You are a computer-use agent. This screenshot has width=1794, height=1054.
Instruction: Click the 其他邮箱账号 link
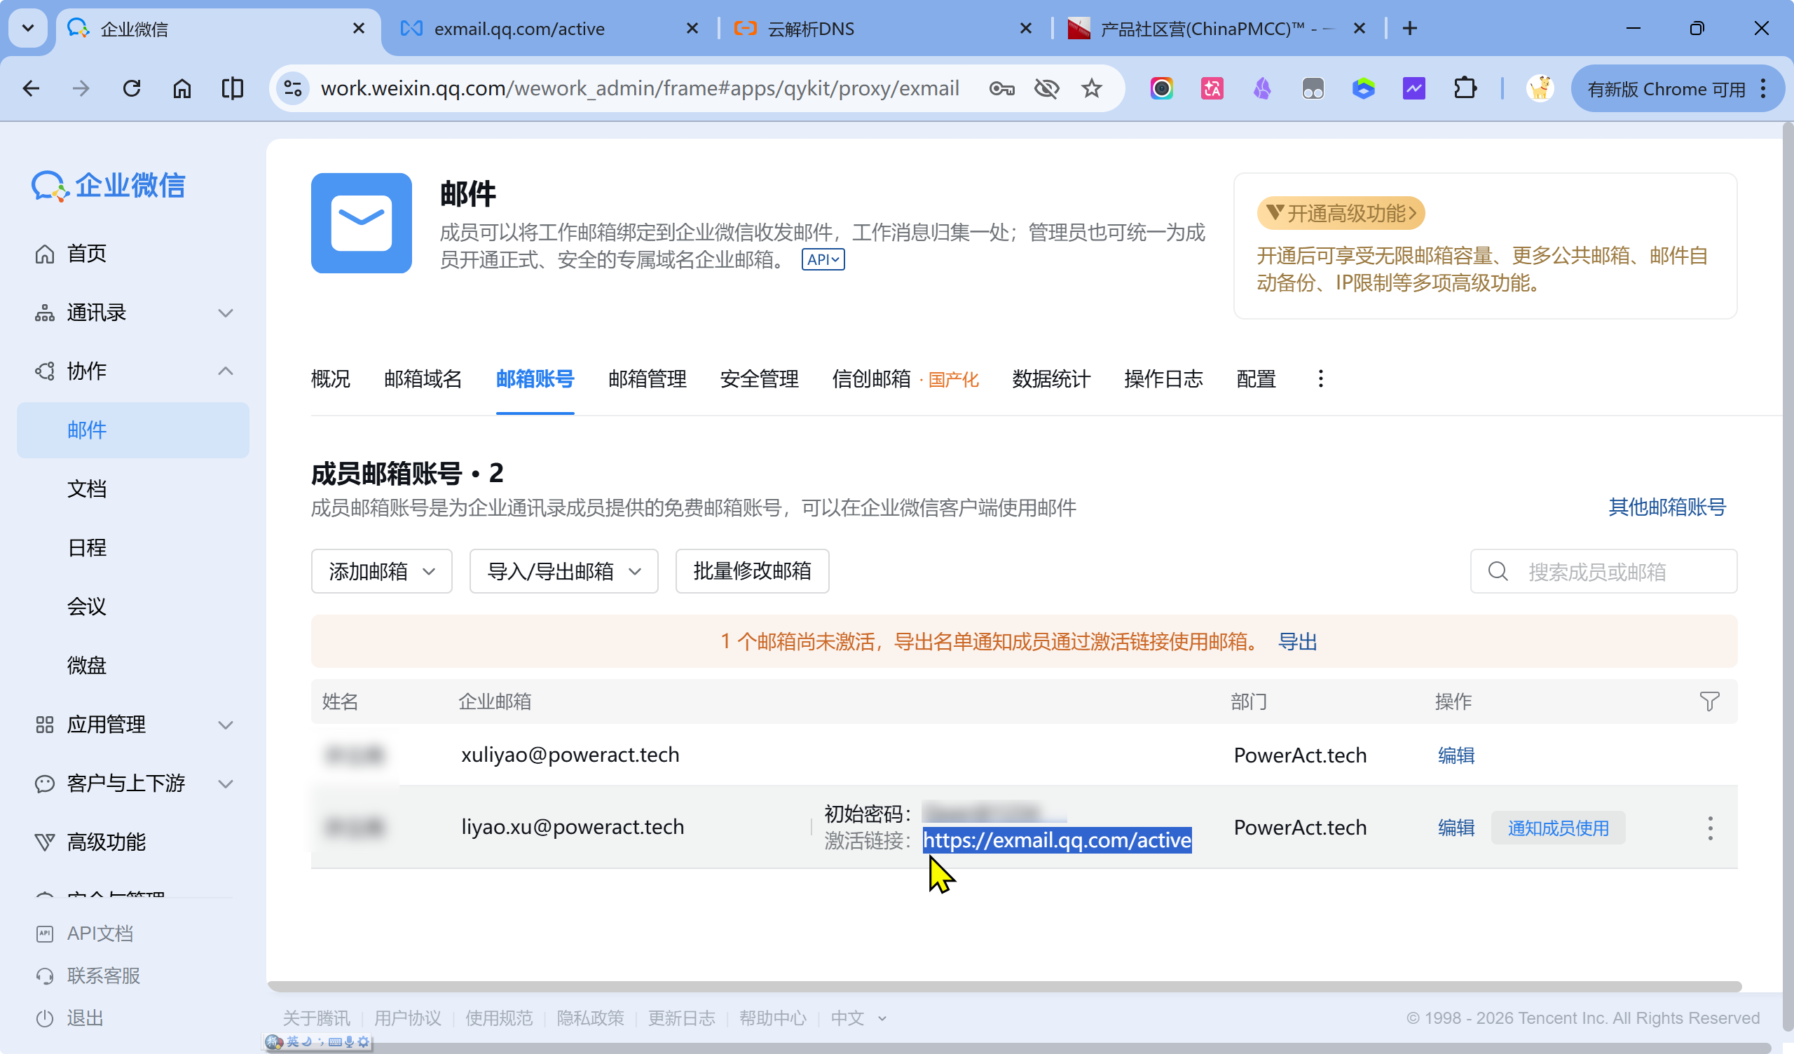[1666, 507]
